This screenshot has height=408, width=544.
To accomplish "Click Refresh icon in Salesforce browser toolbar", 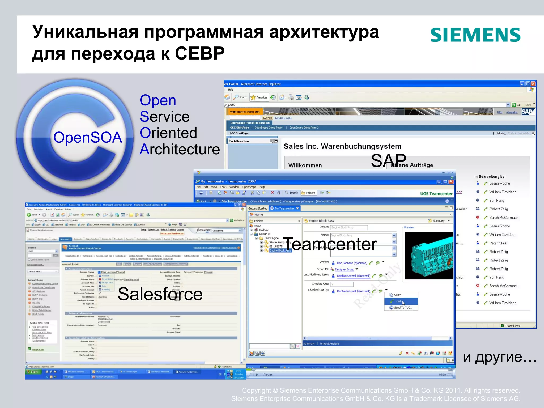I will (x=58, y=215).
